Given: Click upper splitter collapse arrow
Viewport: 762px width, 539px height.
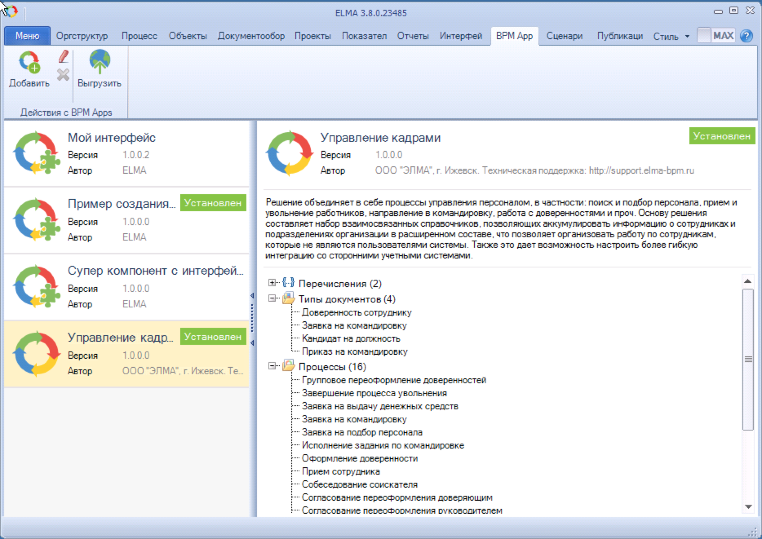Looking at the screenshot, I should click(x=252, y=296).
